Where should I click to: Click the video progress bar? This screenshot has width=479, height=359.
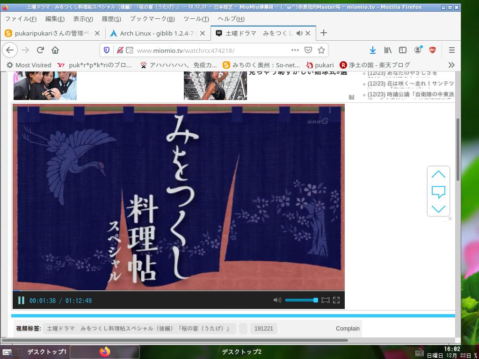[178, 291]
